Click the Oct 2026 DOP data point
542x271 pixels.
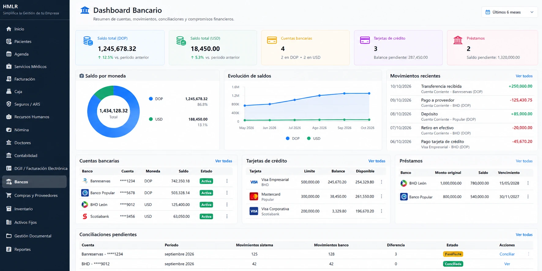click(369, 93)
